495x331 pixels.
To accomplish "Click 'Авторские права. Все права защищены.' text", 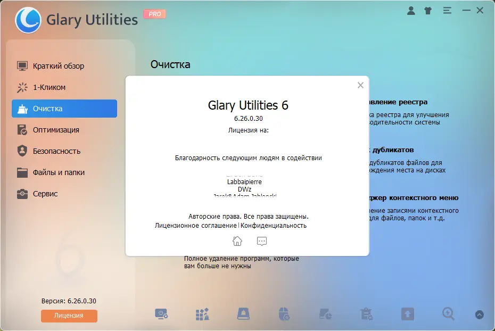I will 249,217.
